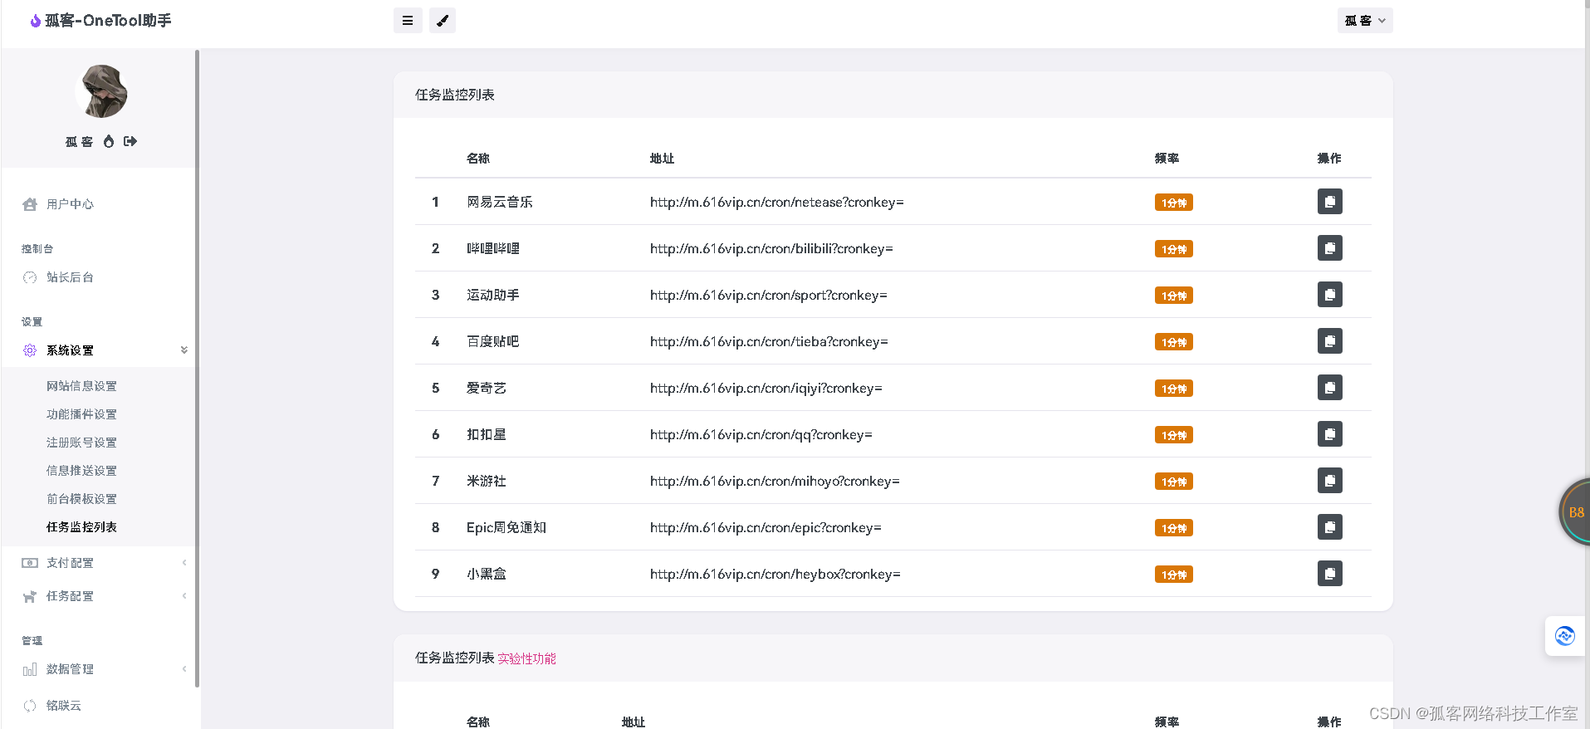
Task: Toggle the sidebar hamburger menu button
Action: (408, 21)
